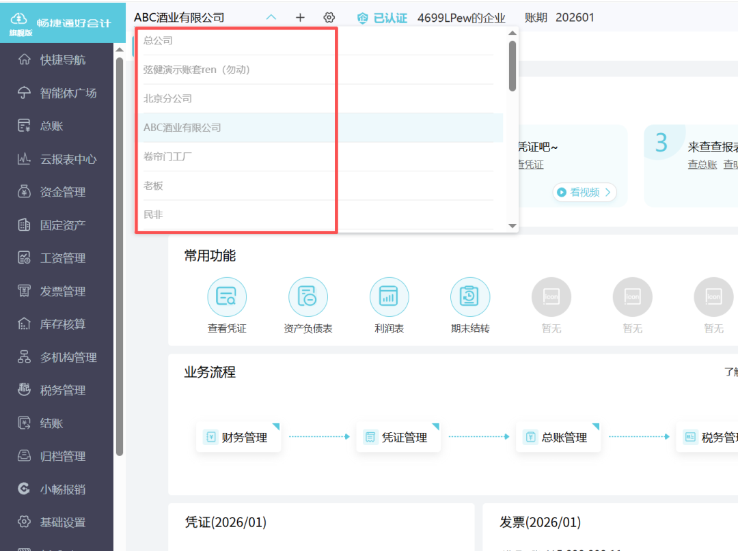The image size is (738, 551).
Task: Click the gear settings icon in top bar
Action: [329, 17]
